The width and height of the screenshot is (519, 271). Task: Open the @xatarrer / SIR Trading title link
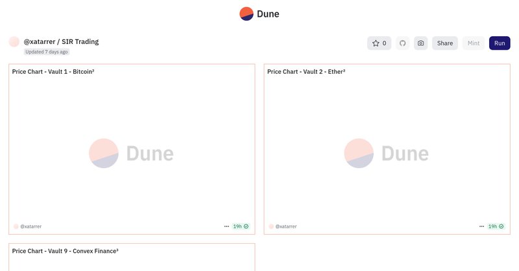pyautogui.click(x=61, y=41)
